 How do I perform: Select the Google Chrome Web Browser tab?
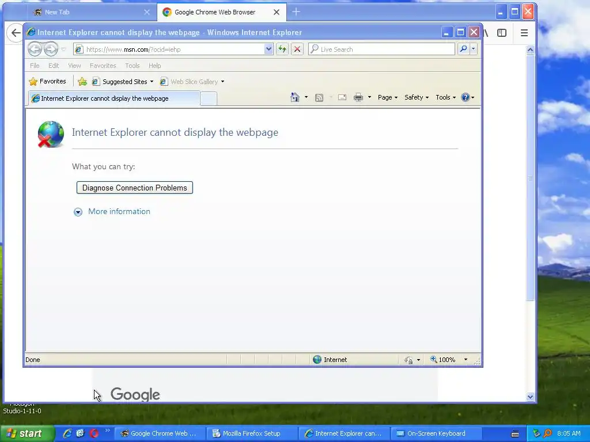tap(222, 12)
